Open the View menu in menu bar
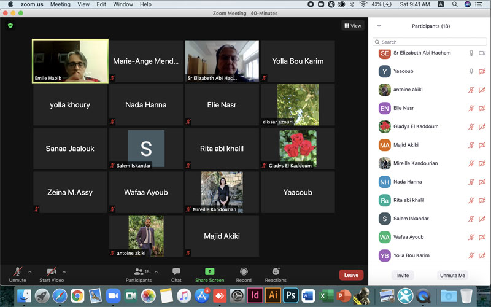The image size is (491, 307). pyautogui.click(x=83, y=4)
